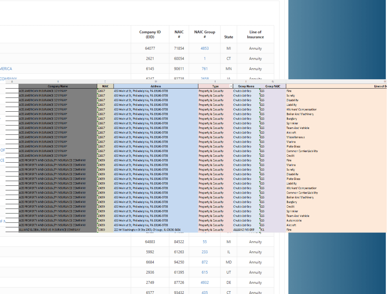Select column D header letter in spreadsheet
Viewport: 392px width, 294px height.
tap(156, 82)
